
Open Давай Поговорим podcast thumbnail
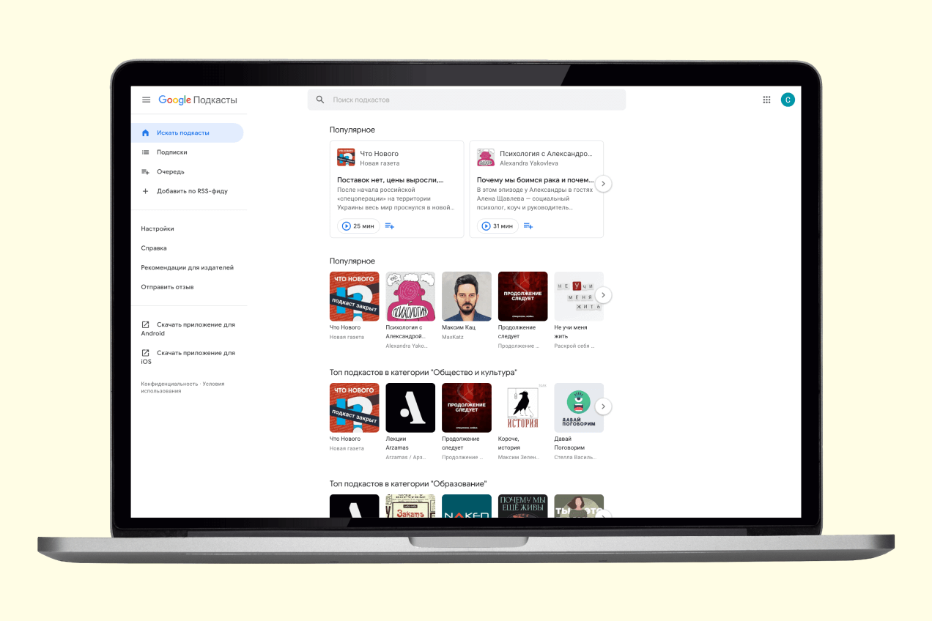point(579,408)
